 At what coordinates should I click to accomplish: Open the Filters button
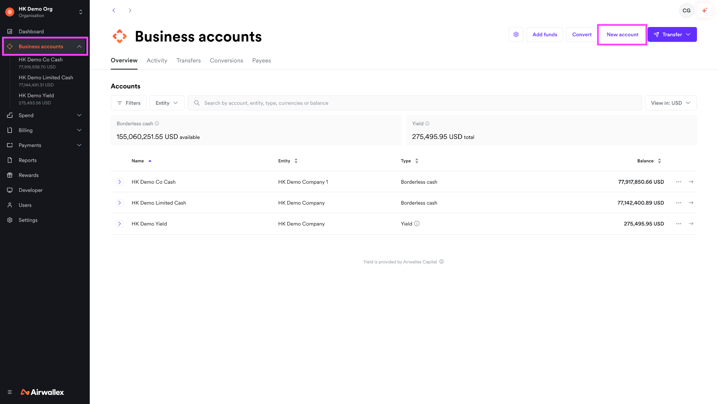click(x=129, y=103)
